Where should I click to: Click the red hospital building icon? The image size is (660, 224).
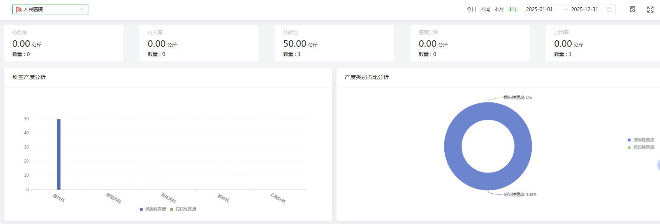(19, 10)
